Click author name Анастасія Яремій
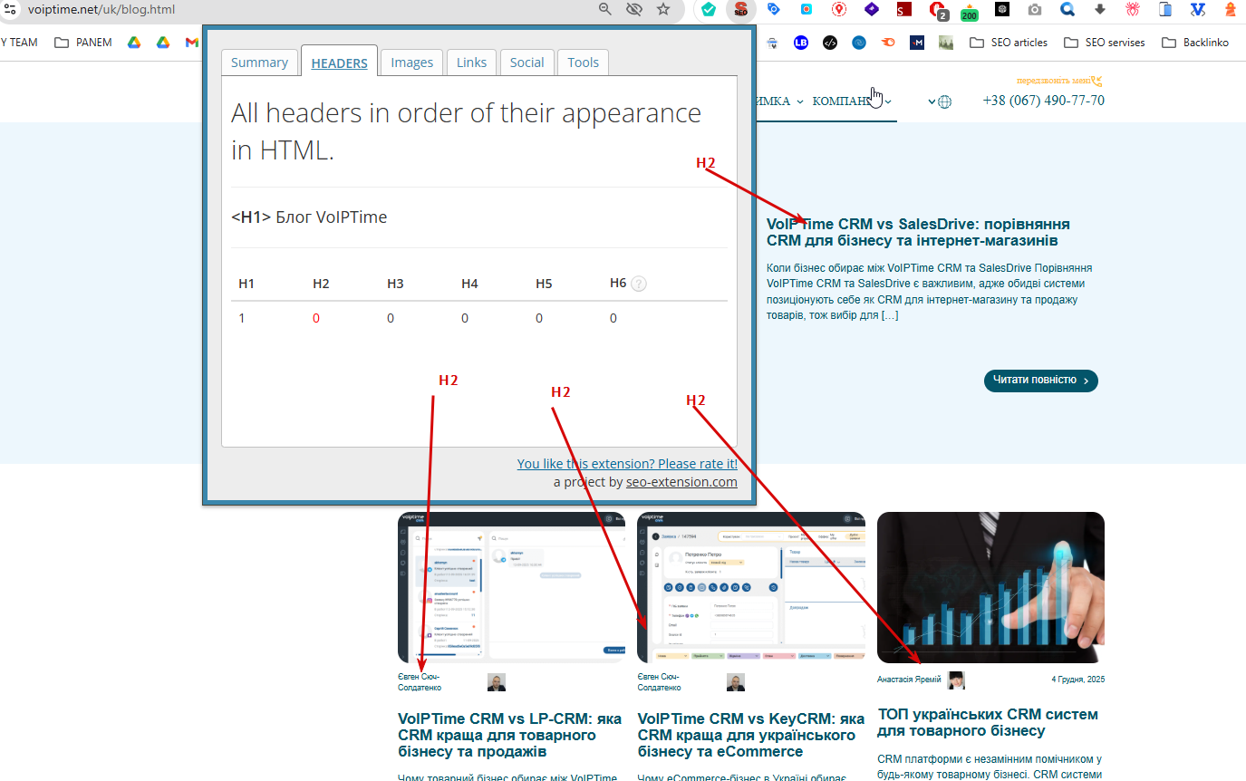Viewport: 1246px width, 781px height. coord(909,680)
